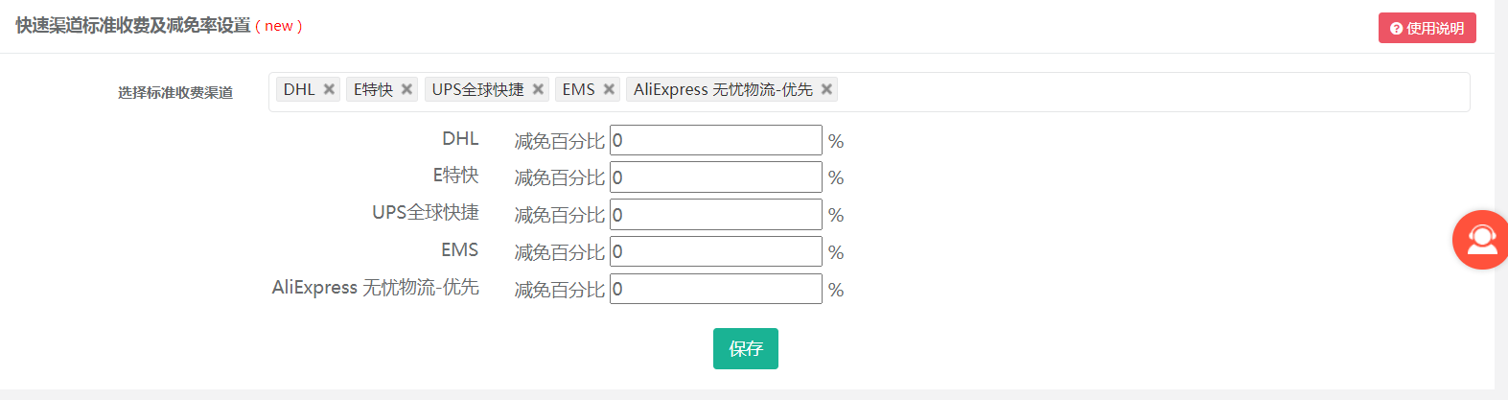Click the UPS全球快捷 discount percentage field
This screenshot has height=400, width=1508.
click(x=715, y=215)
